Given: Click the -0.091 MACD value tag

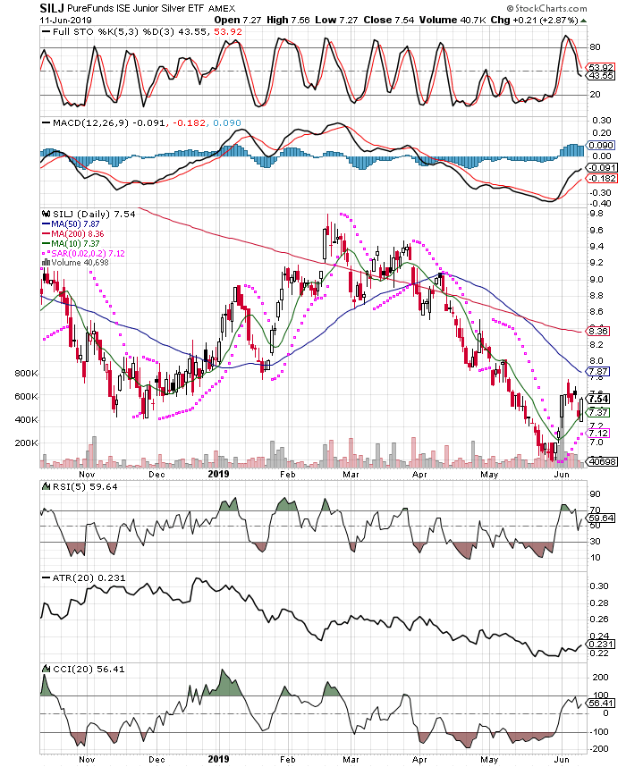Looking at the screenshot, I should (602, 168).
